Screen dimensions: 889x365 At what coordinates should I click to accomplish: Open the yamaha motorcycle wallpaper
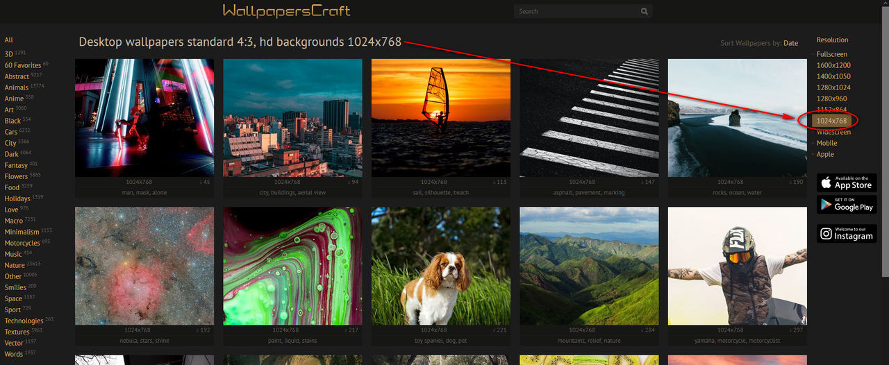pyautogui.click(x=738, y=266)
